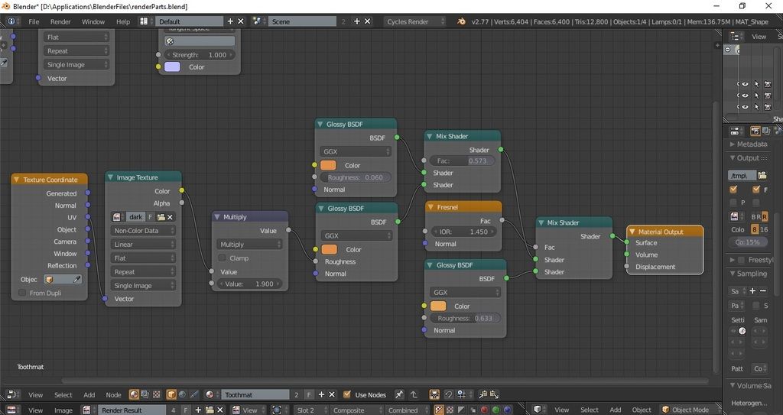
Task: Select world shader source globe icon
Action: (182, 394)
